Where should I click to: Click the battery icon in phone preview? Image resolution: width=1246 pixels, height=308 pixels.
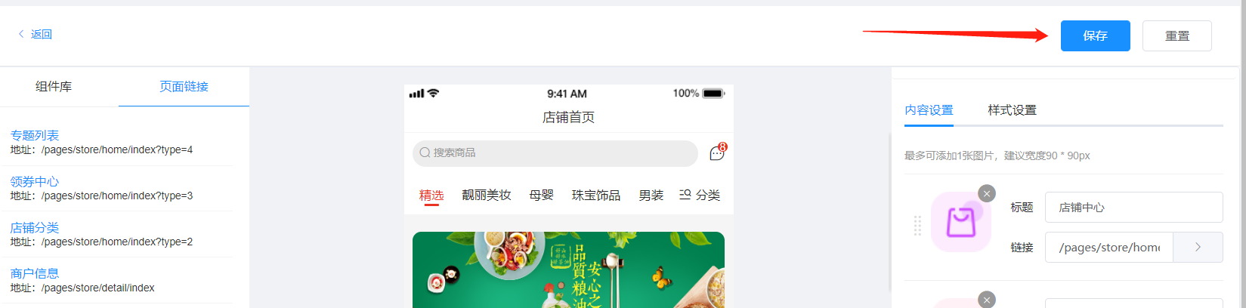click(x=713, y=94)
